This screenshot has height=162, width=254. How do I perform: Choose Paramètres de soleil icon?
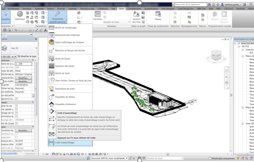52,88
